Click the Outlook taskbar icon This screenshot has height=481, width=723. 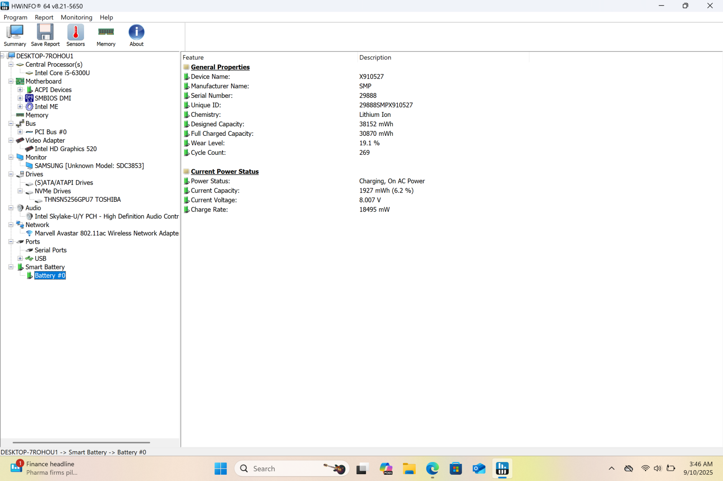click(479, 469)
